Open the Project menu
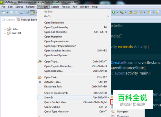Screen dimensions: 161x117 point(66,7)
